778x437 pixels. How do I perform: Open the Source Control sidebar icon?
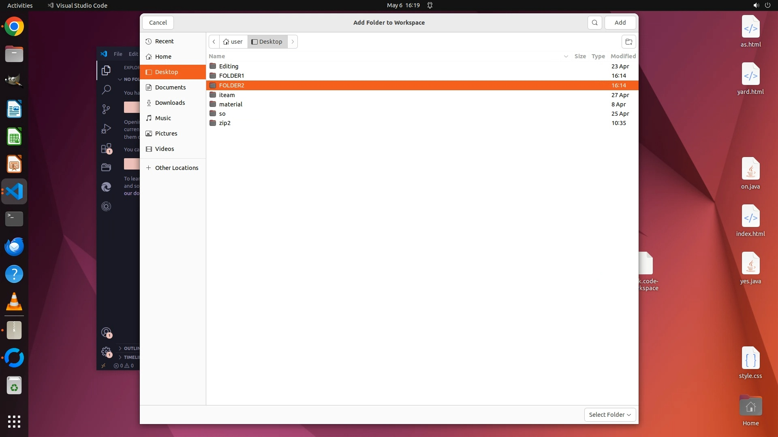click(x=106, y=109)
